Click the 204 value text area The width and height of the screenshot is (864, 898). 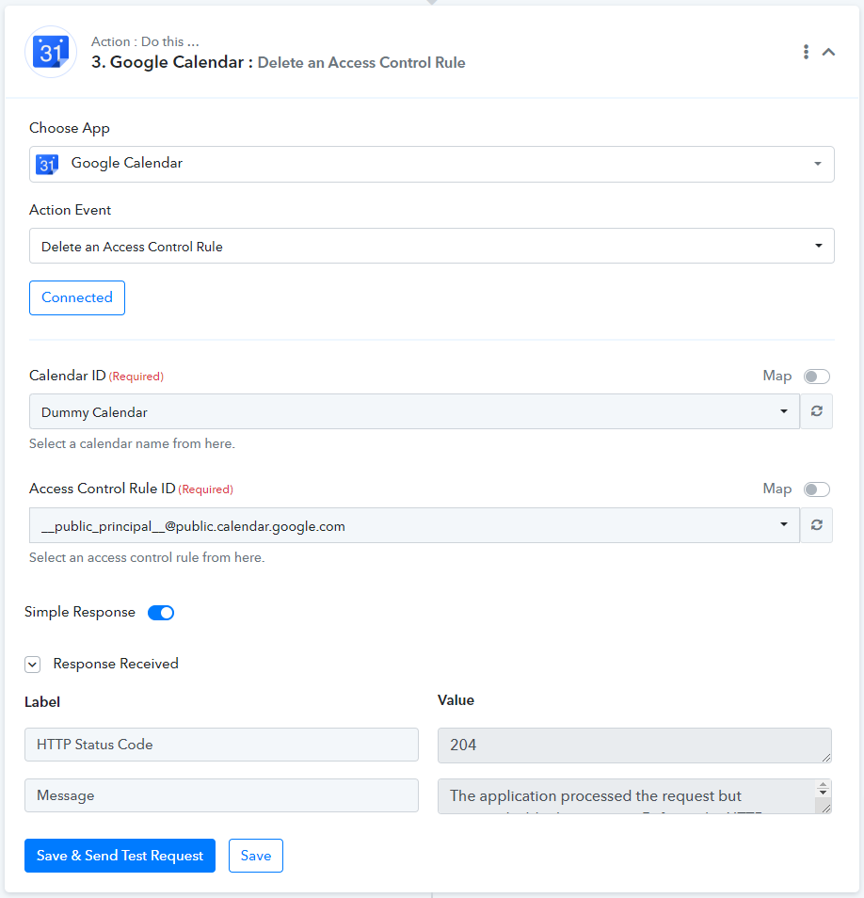tap(634, 746)
